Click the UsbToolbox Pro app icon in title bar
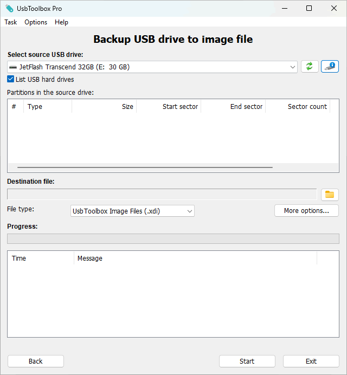Screen dimensions: 347x375 (x=9, y=8)
